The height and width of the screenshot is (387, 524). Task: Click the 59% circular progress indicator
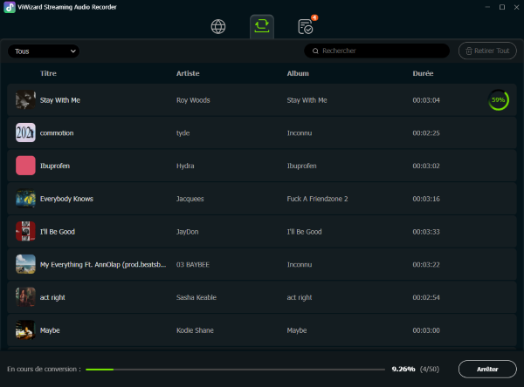498,100
